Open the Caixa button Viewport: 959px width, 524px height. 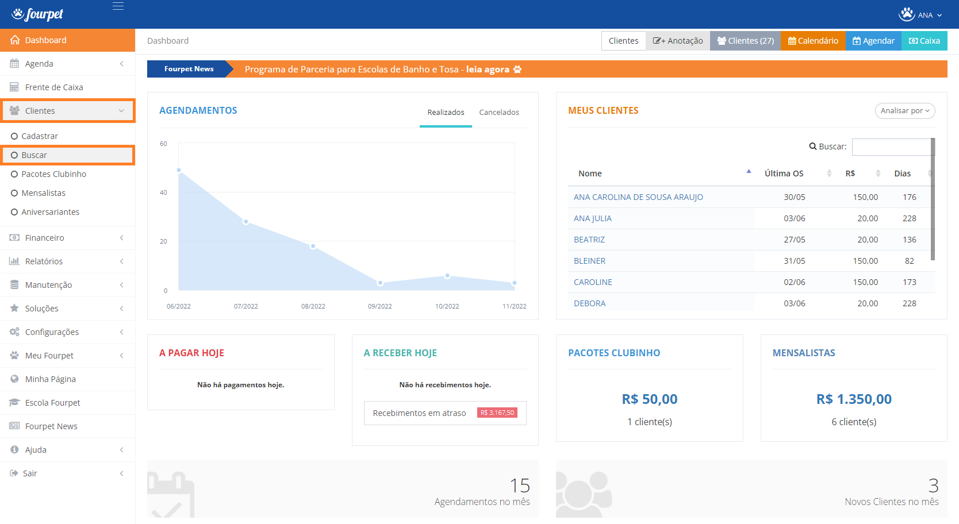point(925,41)
